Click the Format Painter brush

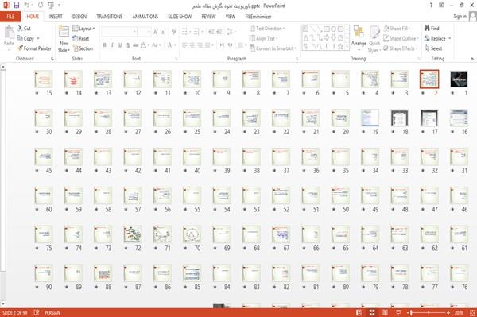tap(21, 48)
